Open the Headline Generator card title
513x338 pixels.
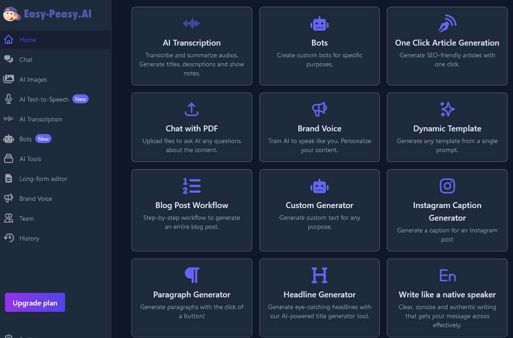tap(319, 295)
